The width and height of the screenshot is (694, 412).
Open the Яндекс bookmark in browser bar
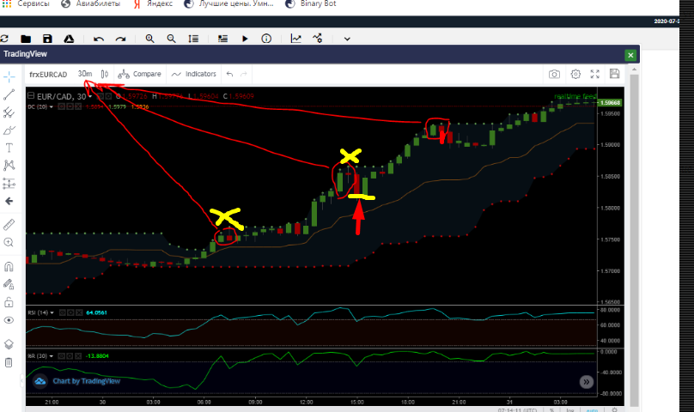point(153,3)
